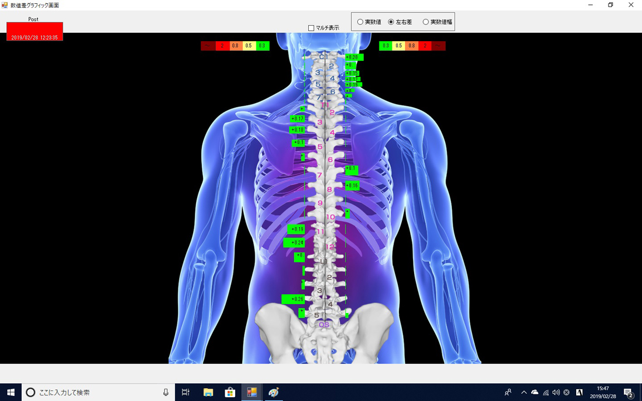The image size is (642, 401).
Task: Click the OneDrive cloud tray icon
Action: 534,393
